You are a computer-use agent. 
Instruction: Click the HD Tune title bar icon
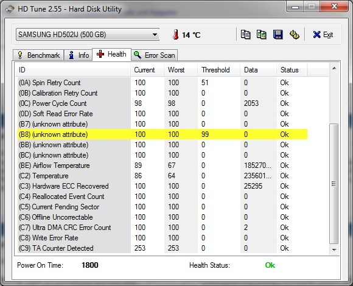[10, 9]
